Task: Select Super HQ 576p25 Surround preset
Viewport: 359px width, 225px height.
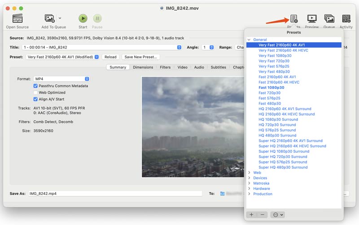Action: point(283,162)
